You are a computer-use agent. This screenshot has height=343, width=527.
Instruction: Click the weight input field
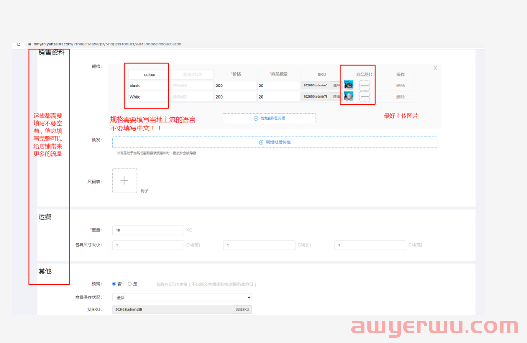tap(148, 230)
